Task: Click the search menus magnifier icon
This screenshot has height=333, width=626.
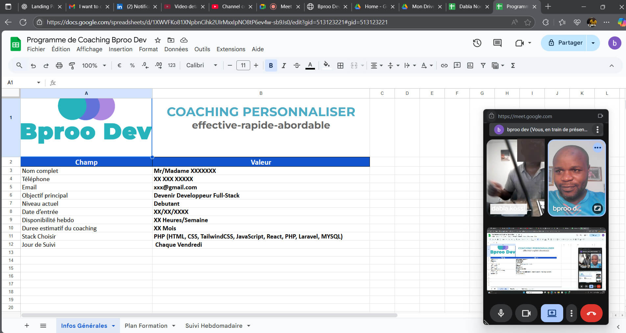Action: pyautogui.click(x=19, y=65)
